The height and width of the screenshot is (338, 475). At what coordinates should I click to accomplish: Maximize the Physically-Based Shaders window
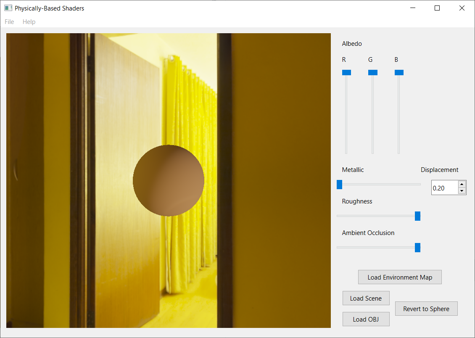click(x=437, y=8)
